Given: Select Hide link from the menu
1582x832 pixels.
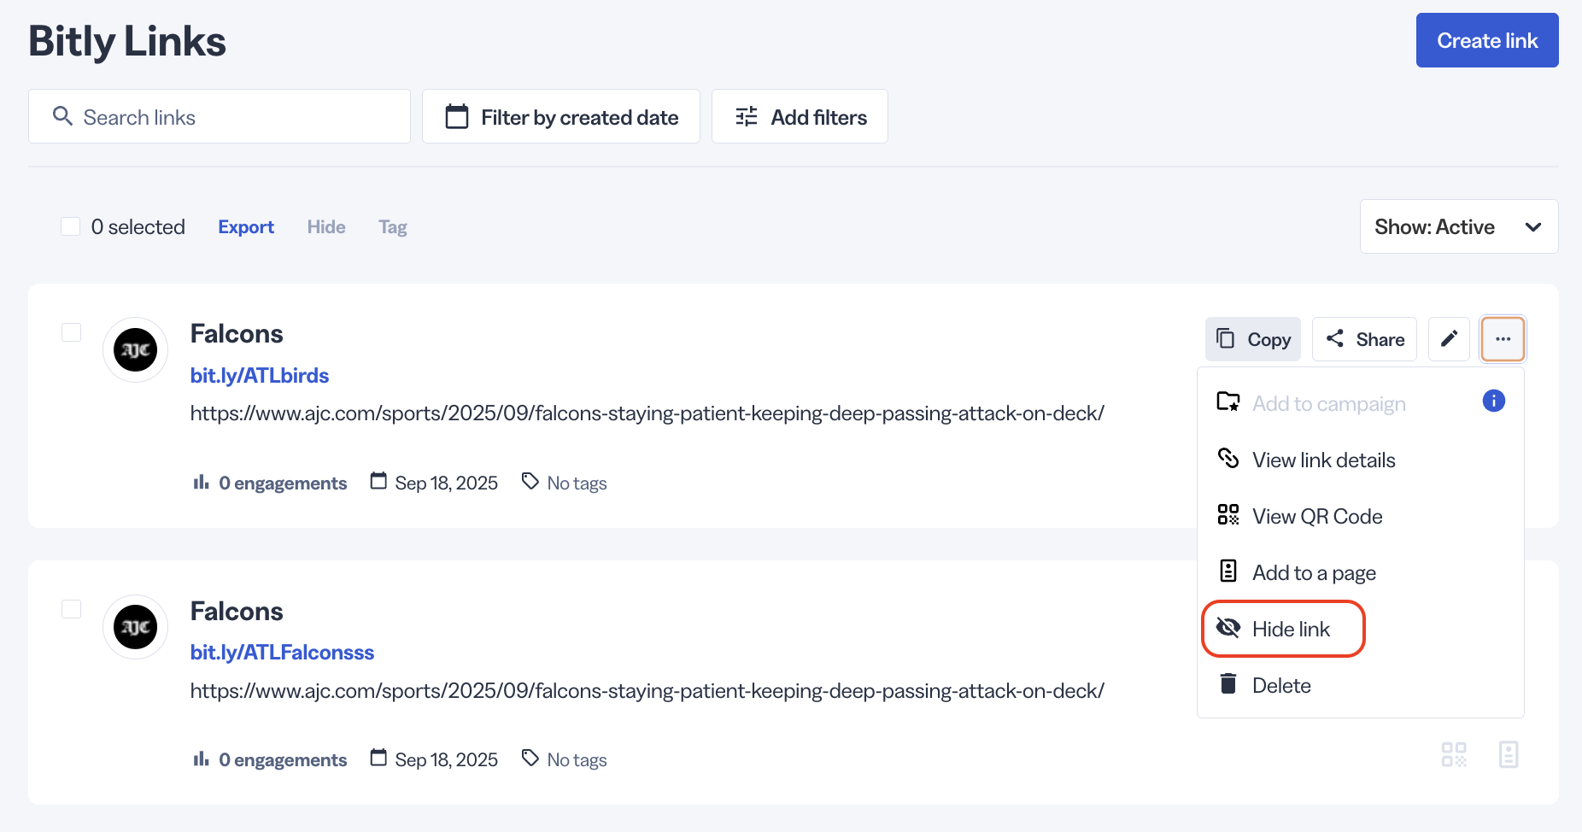Looking at the screenshot, I should [1290, 628].
